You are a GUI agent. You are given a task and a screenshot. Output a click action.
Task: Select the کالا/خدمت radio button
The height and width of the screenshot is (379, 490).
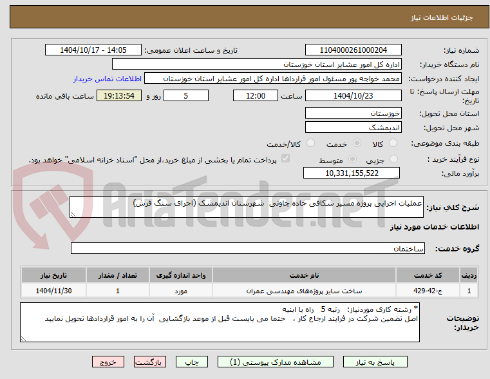tap(310, 143)
